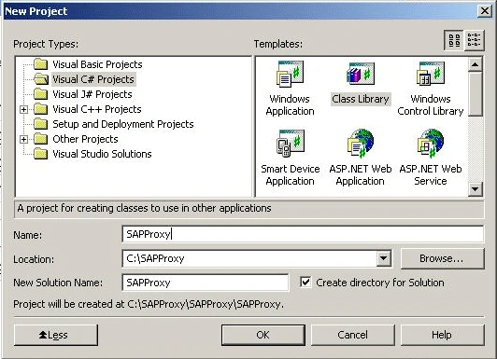Expand the Other Projects tree node
Viewport: 497px width, 359px height.
(x=23, y=139)
